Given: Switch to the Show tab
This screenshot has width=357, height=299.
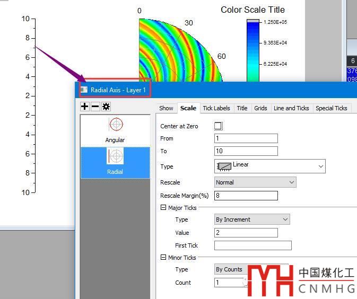Looking at the screenshot, I should point(166,108).
